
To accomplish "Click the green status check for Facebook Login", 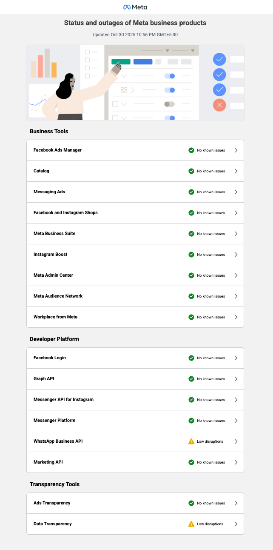I will 191,358.
